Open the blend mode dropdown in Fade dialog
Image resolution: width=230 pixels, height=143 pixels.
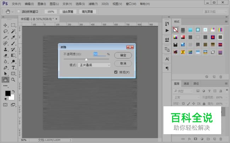coord(94,65)
